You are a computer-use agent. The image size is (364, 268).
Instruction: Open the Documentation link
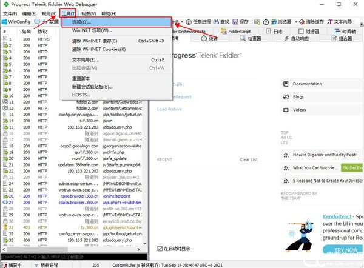coord(307,84)
